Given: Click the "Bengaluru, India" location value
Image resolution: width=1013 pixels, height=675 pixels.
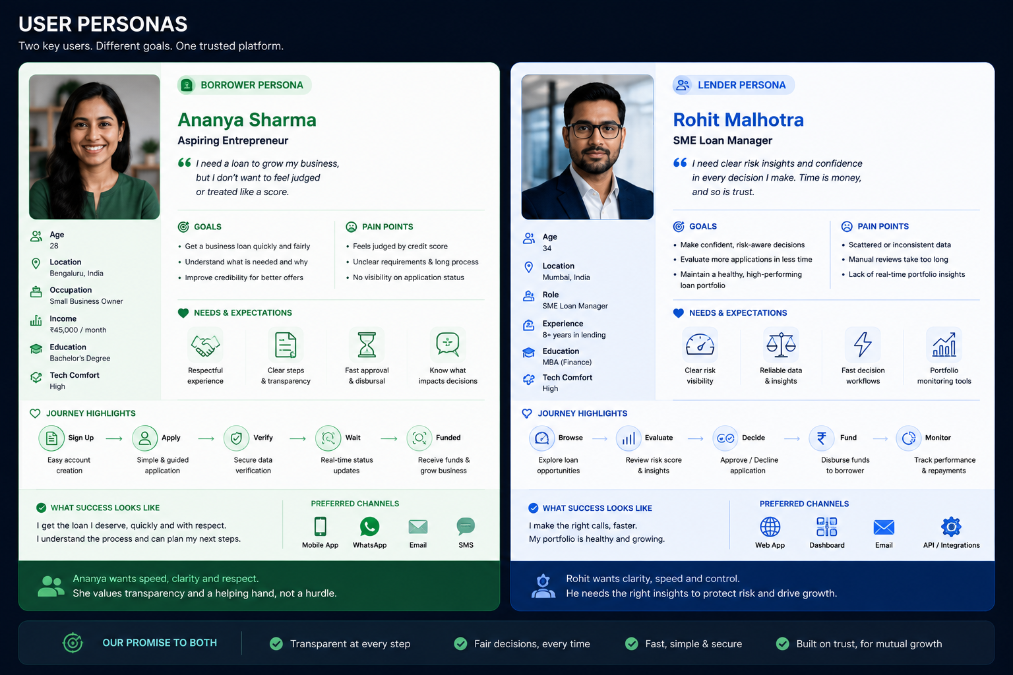Looking at the screenshot, I should (x=77, y=274).
